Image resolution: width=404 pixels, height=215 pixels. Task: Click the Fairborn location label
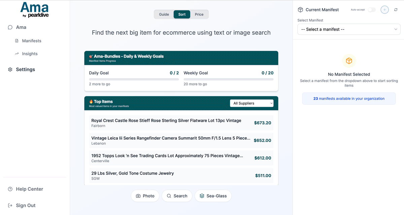pyautogui.click(x=98, y=126)
